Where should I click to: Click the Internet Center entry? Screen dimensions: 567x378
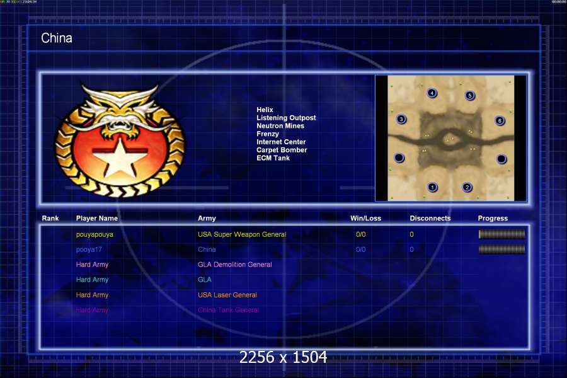click(281, 142)
